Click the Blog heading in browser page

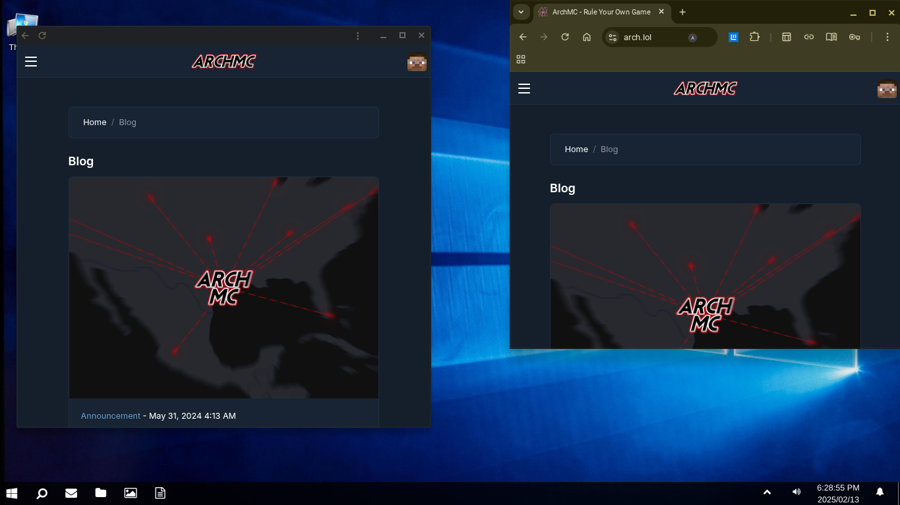tap(562, 188)
